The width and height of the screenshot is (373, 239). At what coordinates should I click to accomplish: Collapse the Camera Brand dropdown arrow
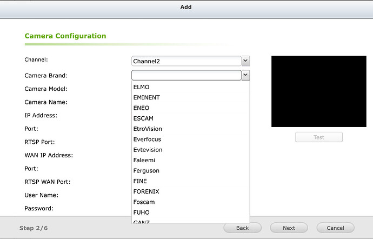pyautogui.click(x=245, y=75)
